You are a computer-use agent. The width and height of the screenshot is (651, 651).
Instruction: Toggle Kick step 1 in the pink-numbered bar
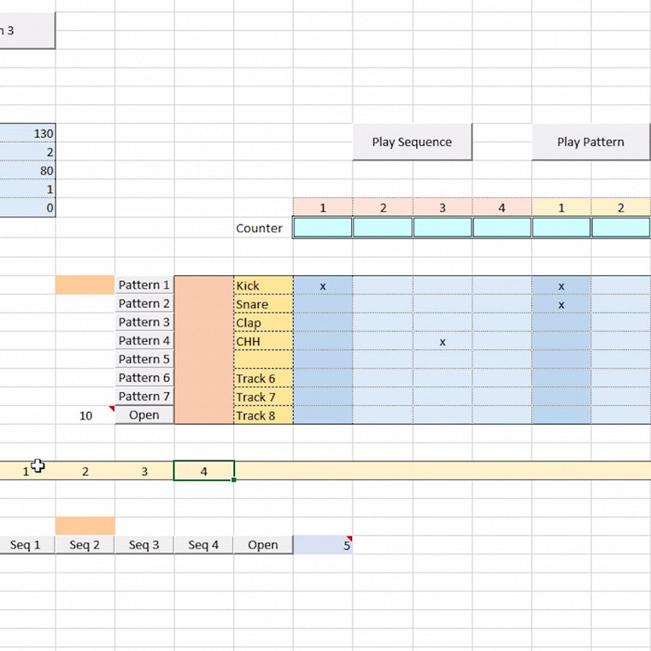(323, 286)
